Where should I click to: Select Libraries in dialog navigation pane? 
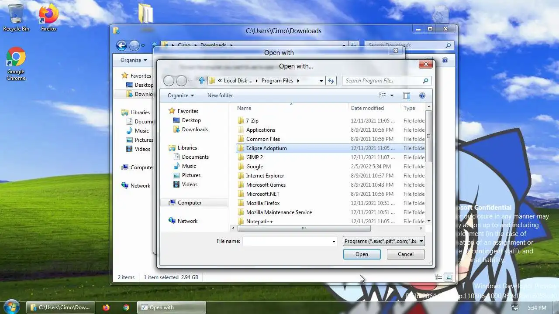tap(187, 148)
